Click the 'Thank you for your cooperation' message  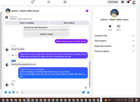(53, 73)
